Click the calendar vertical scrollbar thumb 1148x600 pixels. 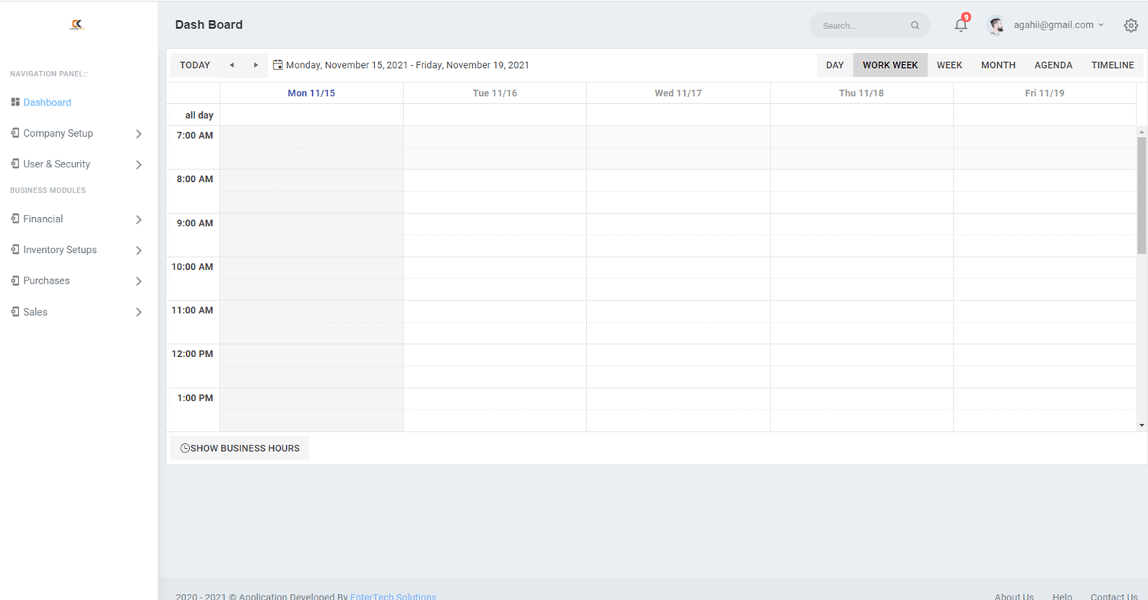pos(1141,195)
